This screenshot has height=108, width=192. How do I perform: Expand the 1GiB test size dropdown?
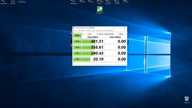(91, 34)
